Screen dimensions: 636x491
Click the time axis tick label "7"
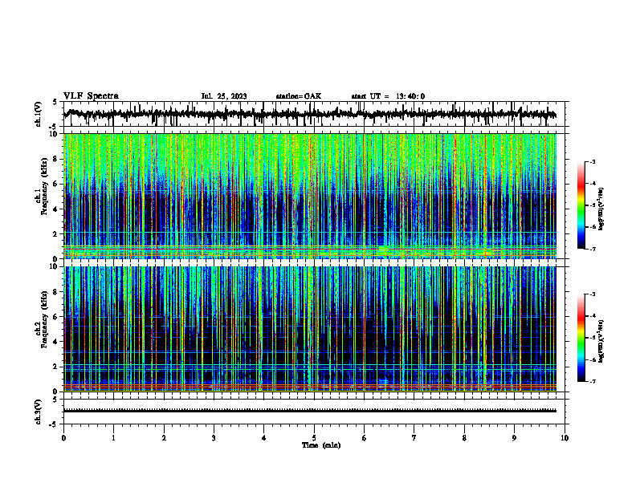tap(414, 438)
